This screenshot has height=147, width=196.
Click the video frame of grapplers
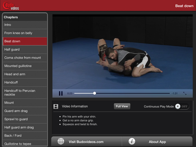122,52
